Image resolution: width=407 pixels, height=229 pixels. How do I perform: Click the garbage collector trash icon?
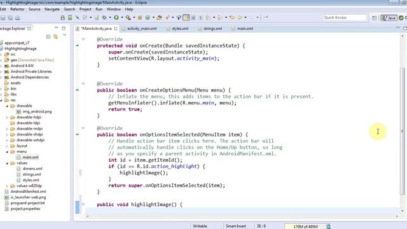coord(328,226)
